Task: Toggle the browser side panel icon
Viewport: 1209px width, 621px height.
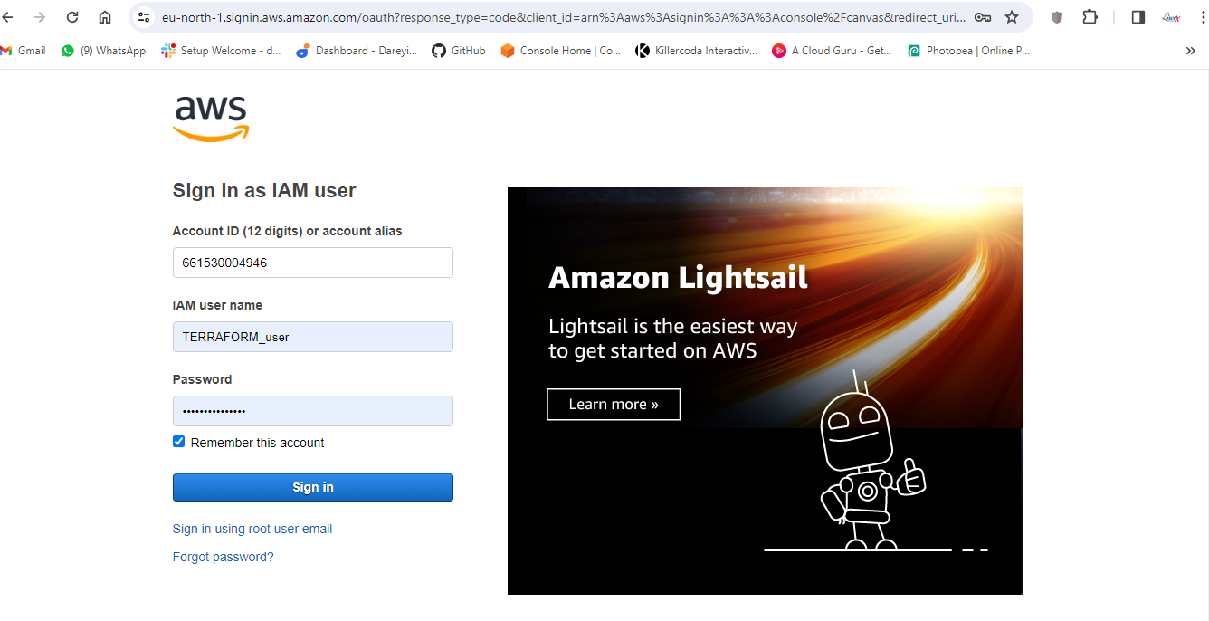Action: [x=1138, y=17]
